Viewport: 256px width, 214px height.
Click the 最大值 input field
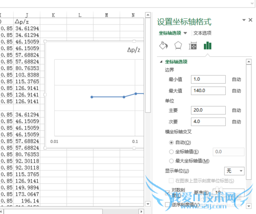(x=208, y=90)
